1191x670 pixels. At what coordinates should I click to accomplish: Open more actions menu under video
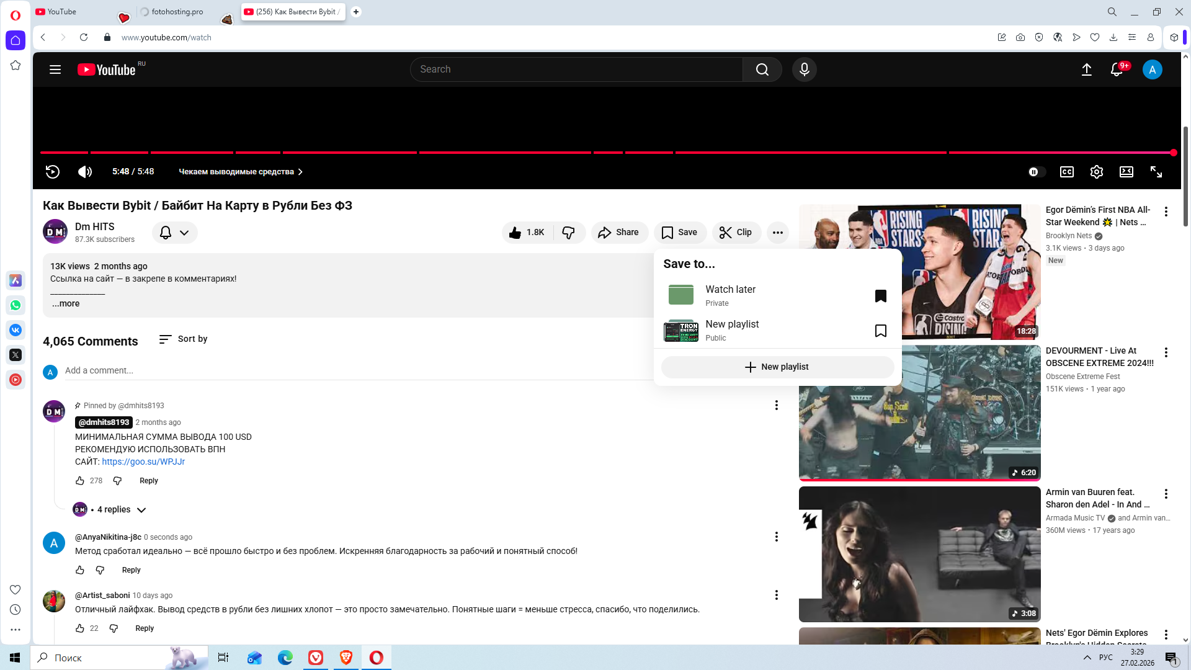point(777,233)
